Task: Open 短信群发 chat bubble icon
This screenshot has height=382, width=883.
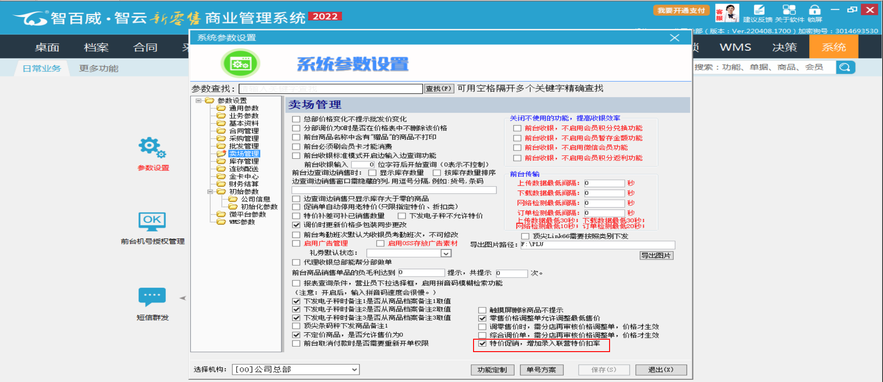Action: [152, 297]
